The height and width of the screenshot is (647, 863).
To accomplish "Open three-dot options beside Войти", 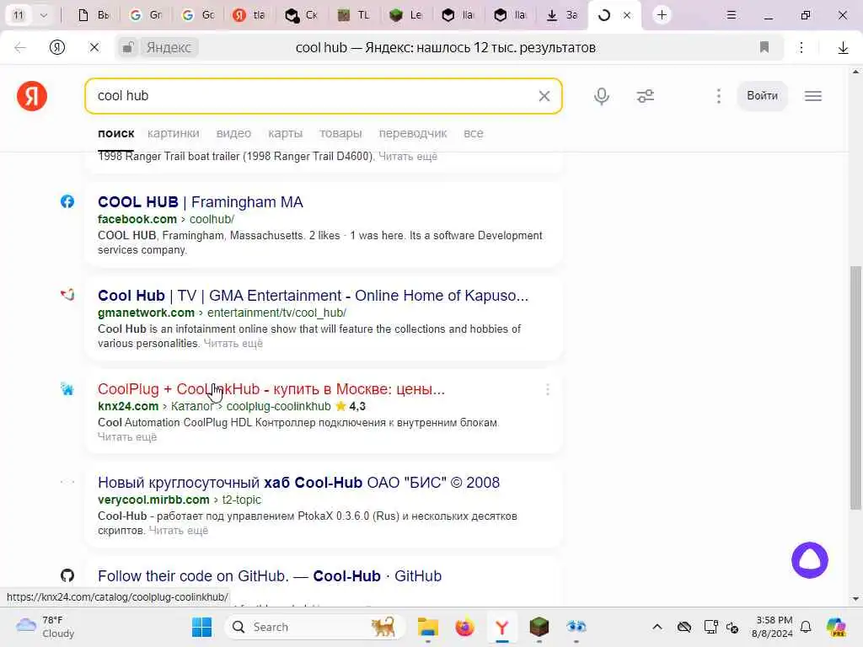I will pyautogui.click(x=718, y=96).
